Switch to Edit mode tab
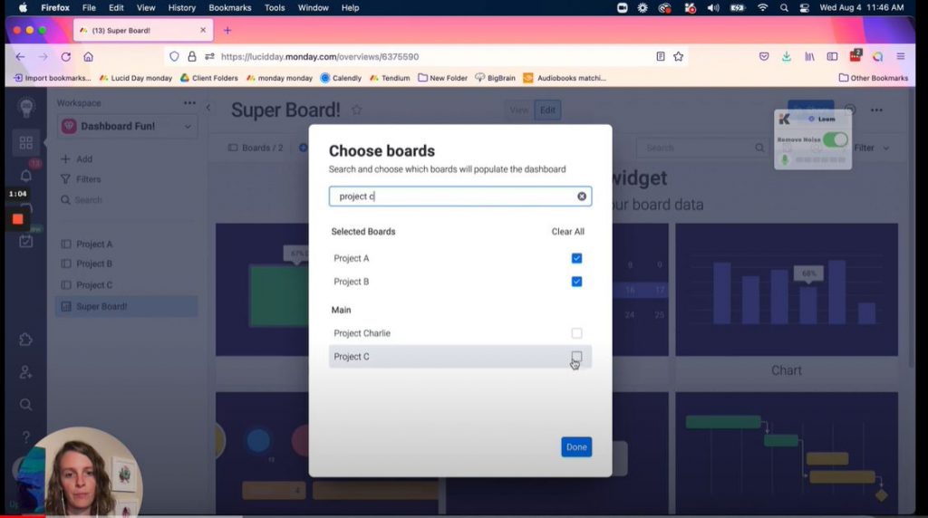Viewport: 928px width, 518px height. click(547, 110)
